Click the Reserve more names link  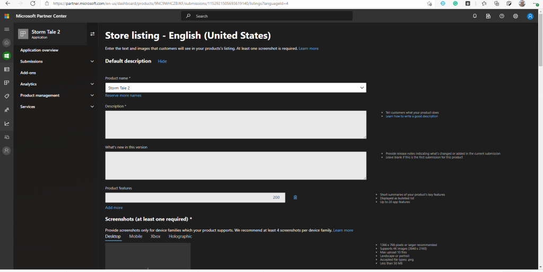coord(123,95)
